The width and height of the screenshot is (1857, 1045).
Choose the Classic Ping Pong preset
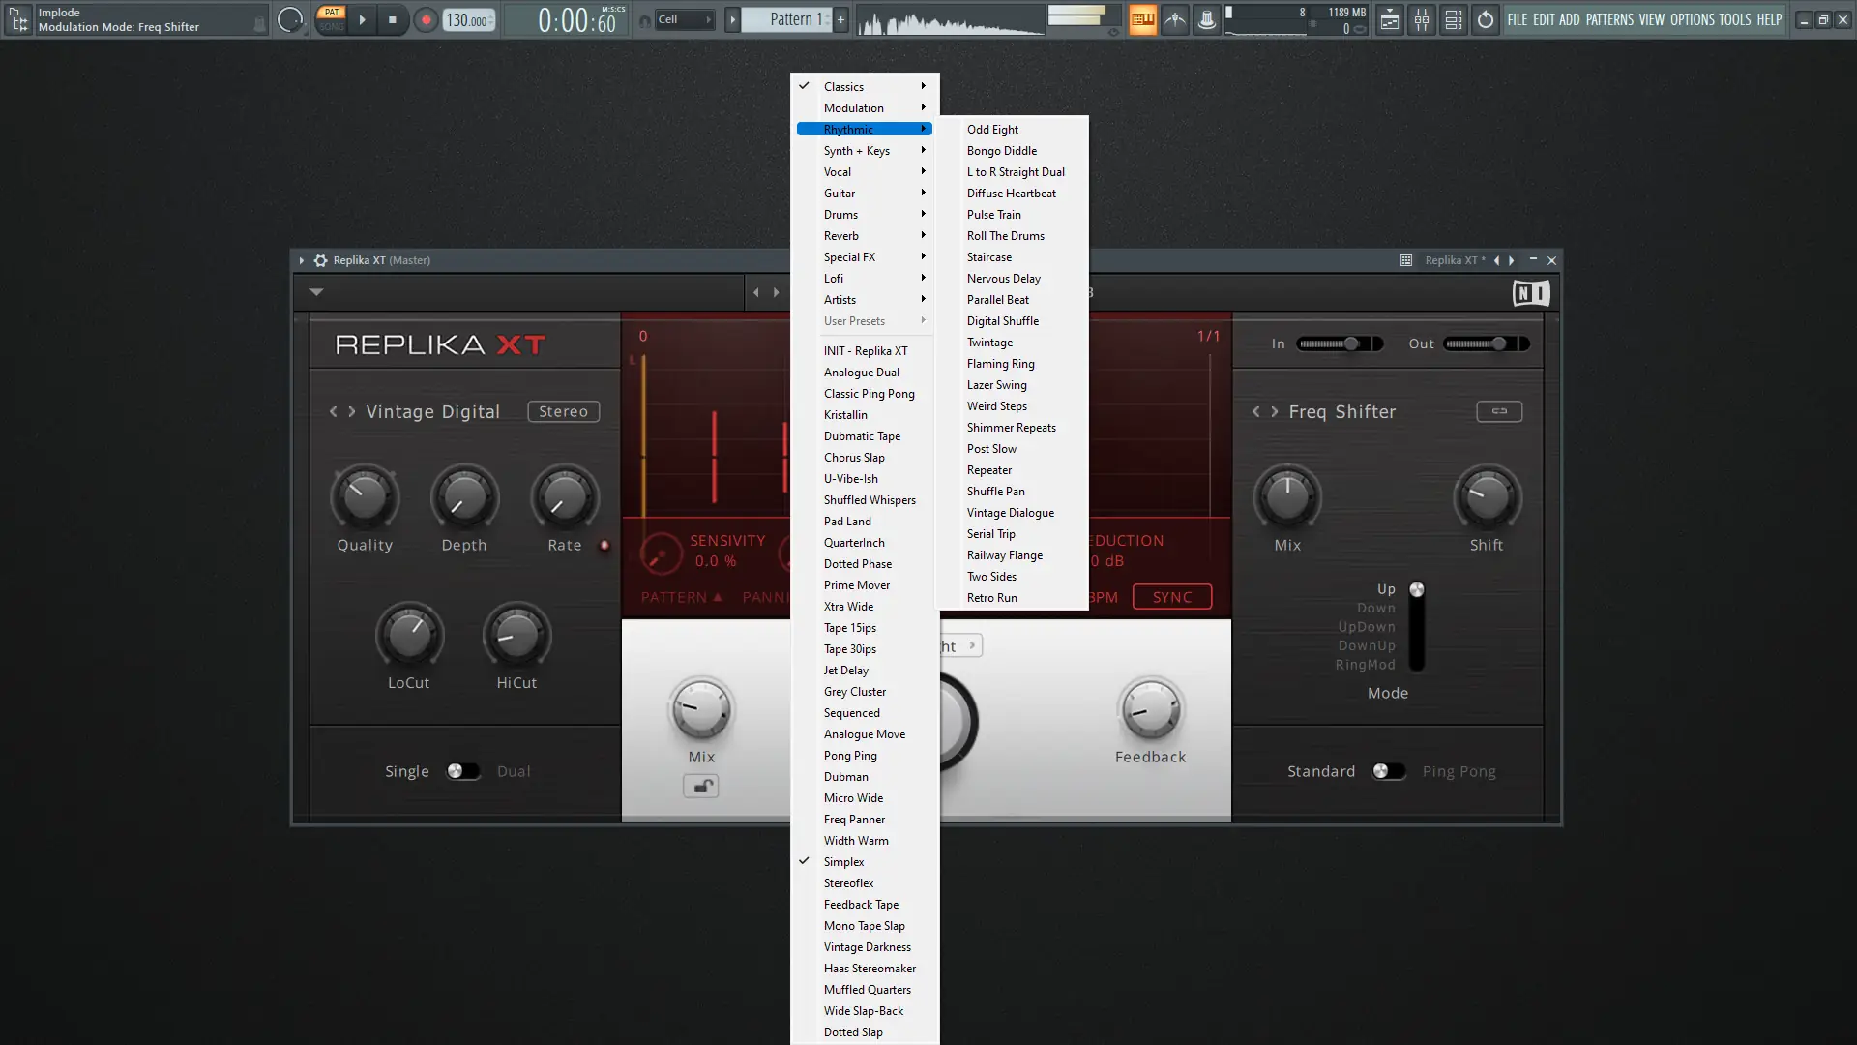(869, 394)
